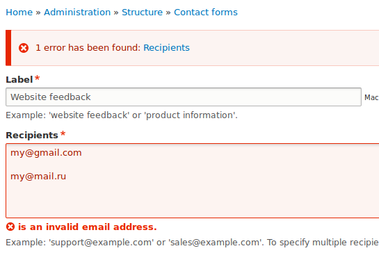379x253 pixels.
Task: Click the red error icon in banner
Action: point(24,48)
